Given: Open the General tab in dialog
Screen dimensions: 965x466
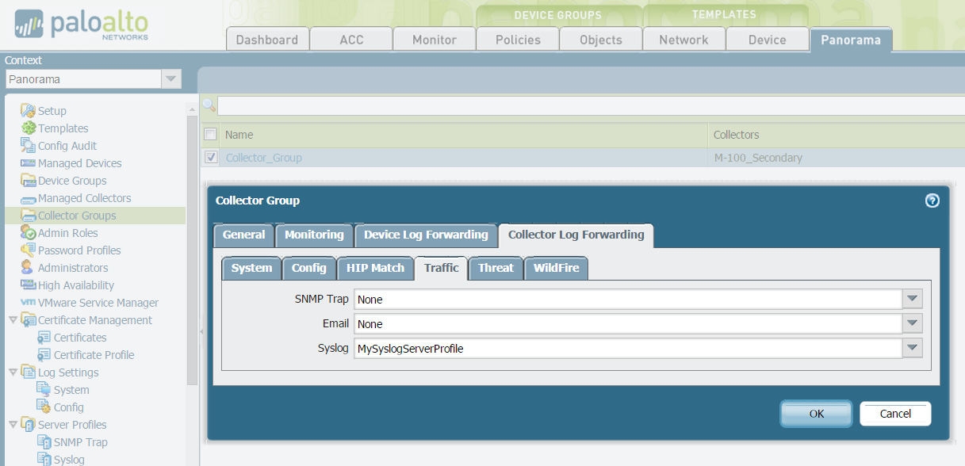Looking at the screenshot, I should coord(244,235).
